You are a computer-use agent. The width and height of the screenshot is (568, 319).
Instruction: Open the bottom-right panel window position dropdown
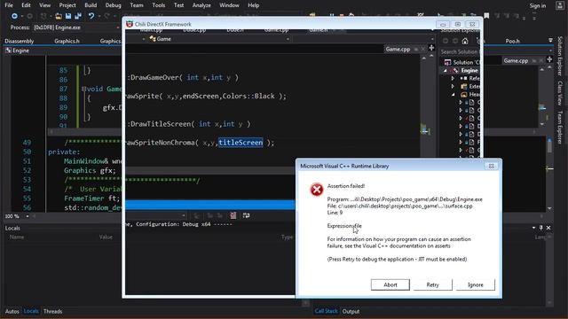point(533,228)
